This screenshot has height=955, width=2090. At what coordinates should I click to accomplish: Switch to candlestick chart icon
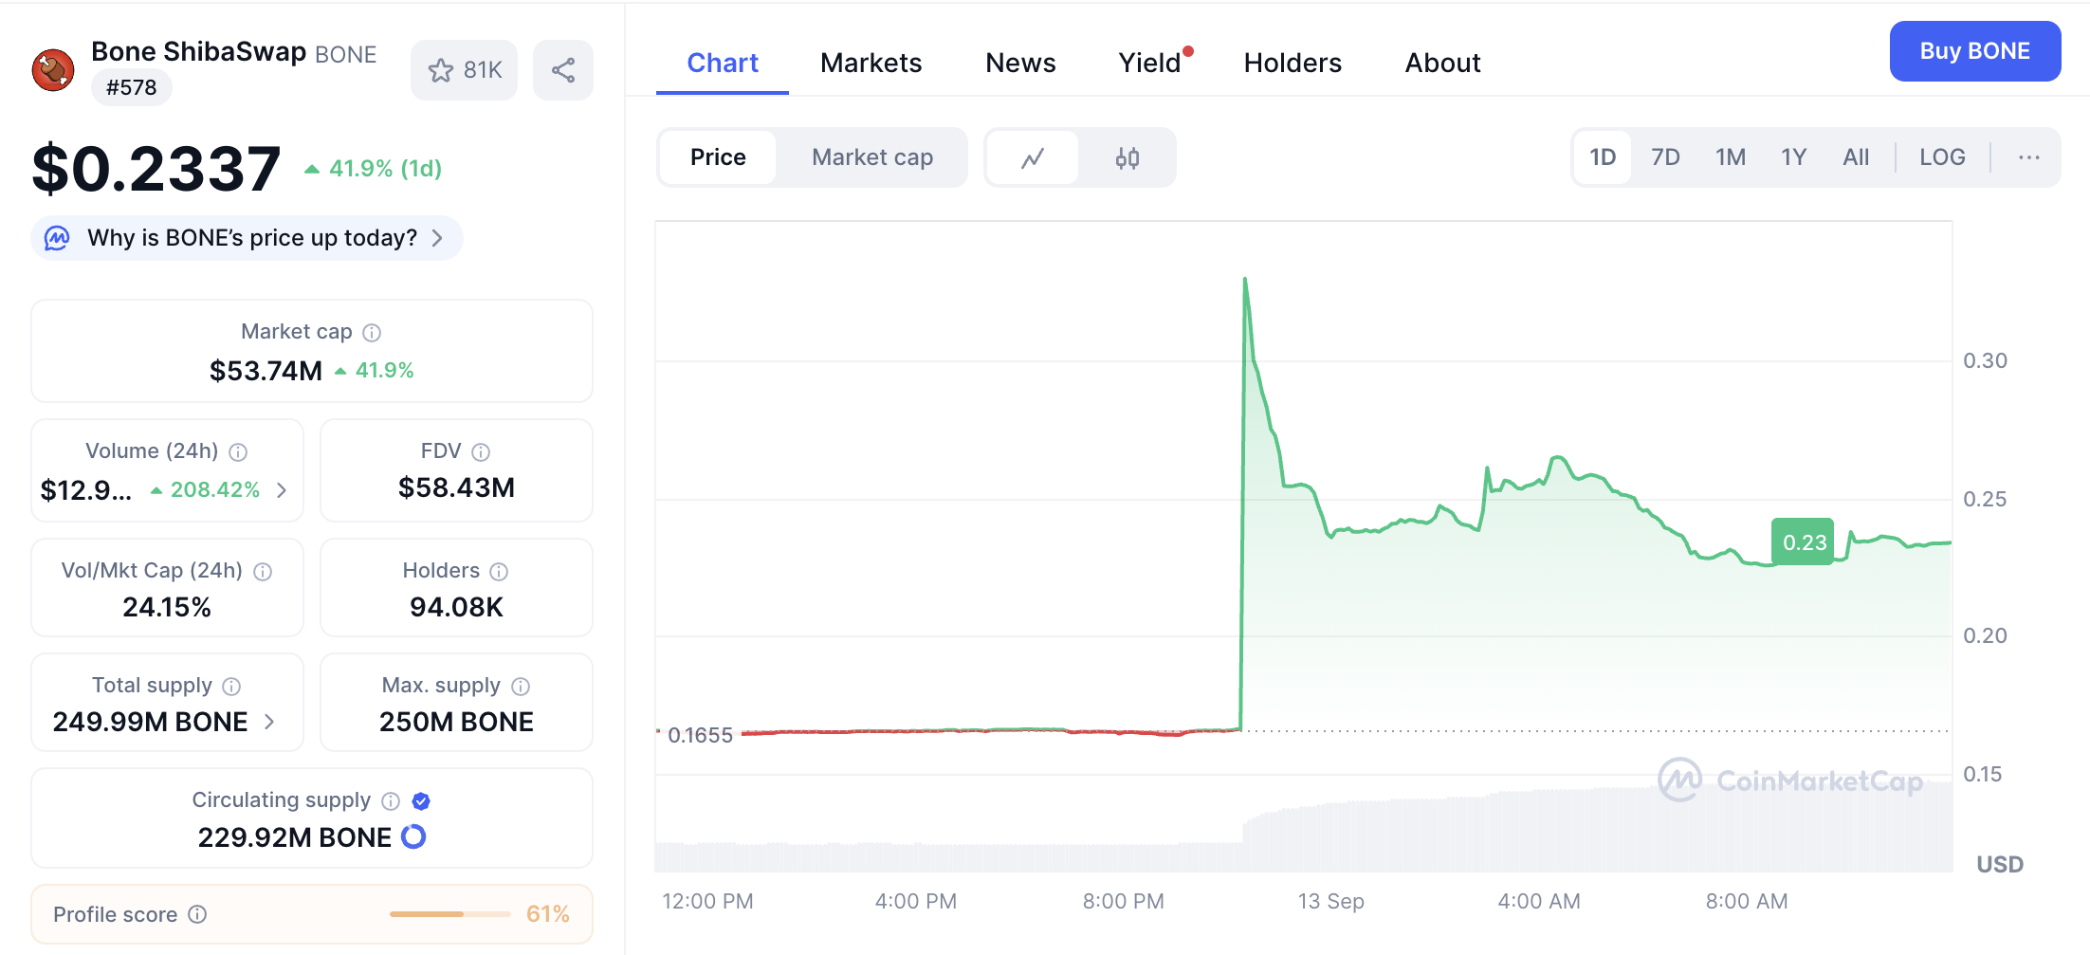[x=1127, y=157]
